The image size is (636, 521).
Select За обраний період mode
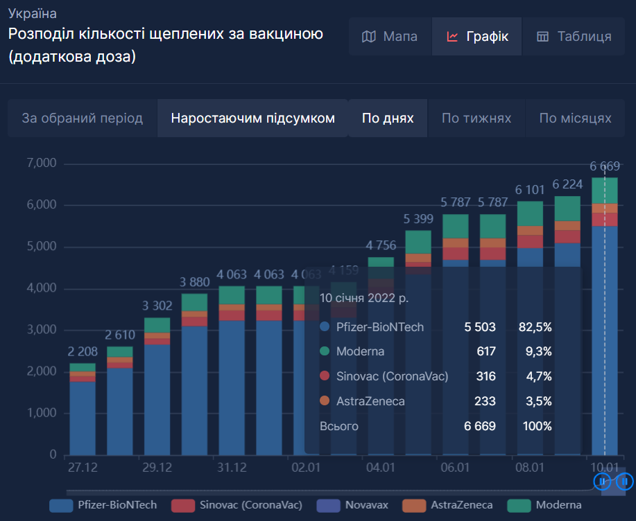tap(83, 118)
